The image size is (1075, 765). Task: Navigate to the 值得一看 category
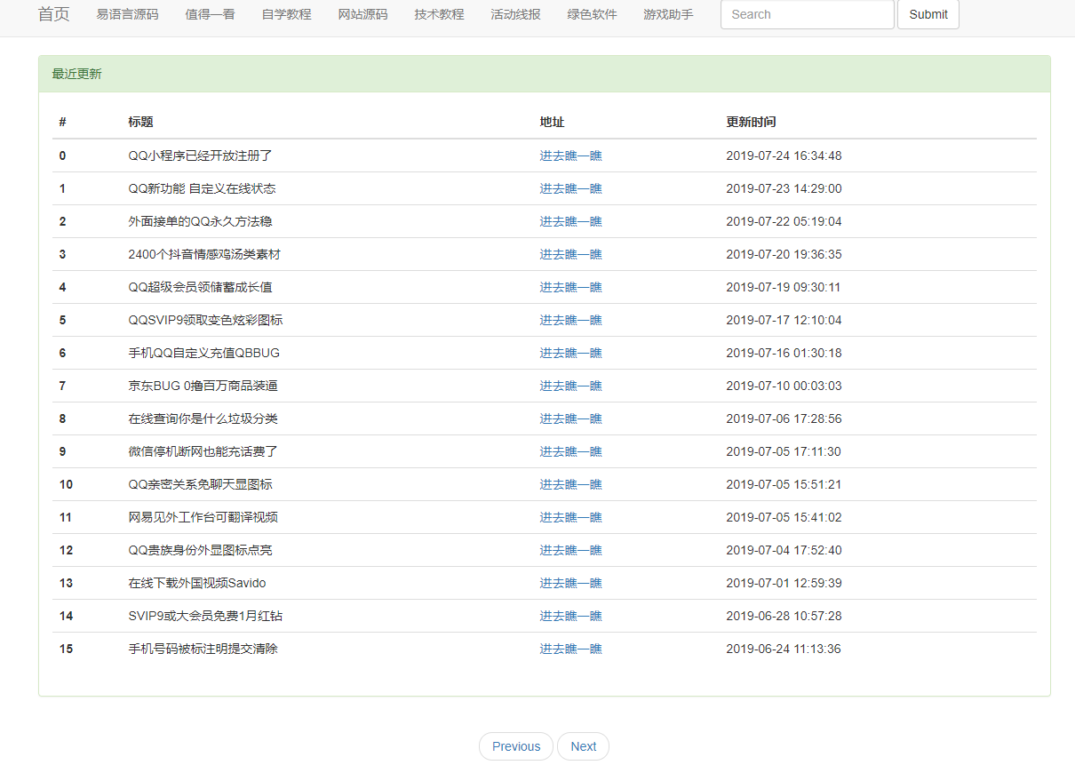coord(210,14)
